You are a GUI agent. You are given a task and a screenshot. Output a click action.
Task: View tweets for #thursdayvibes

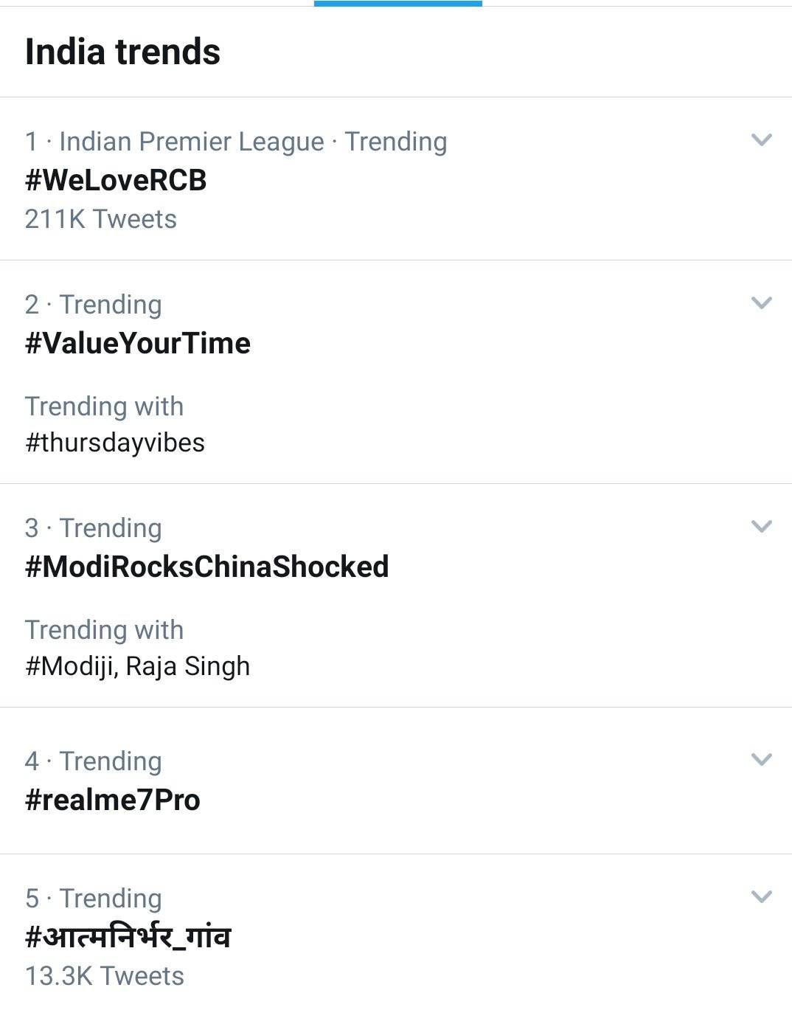click(x=117, y=443)
